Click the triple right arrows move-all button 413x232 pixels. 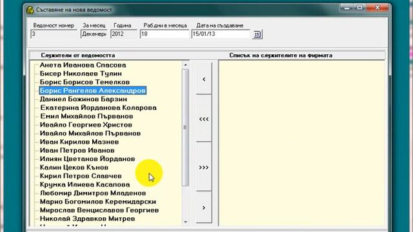[204, 168]
